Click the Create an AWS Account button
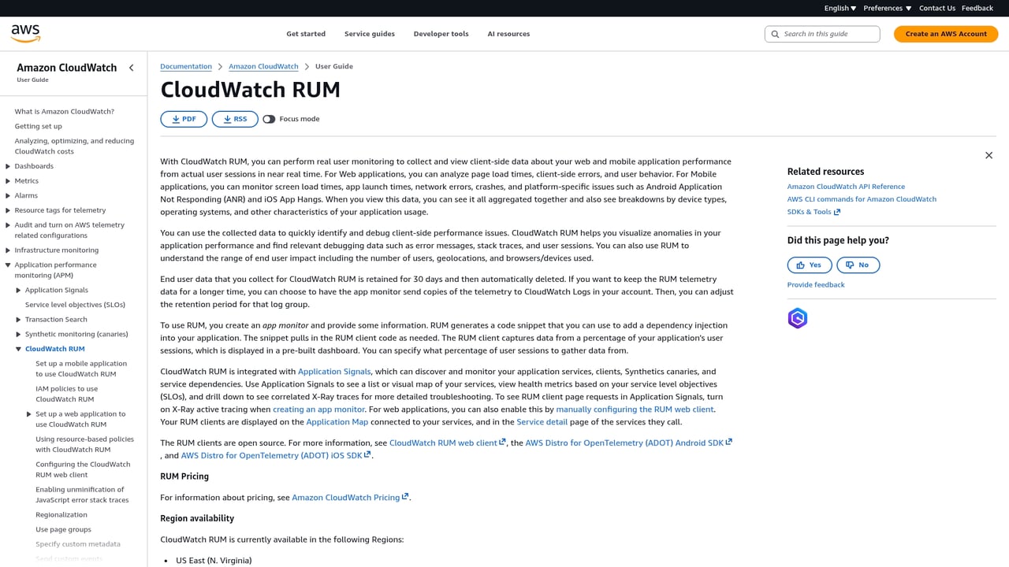This screenshot has width=1009, height=567. click(x=945, y=34)
